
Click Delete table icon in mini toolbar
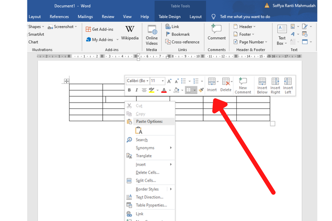point(226,82)
